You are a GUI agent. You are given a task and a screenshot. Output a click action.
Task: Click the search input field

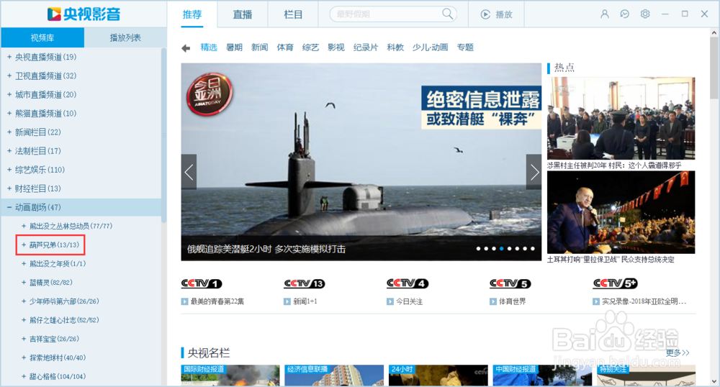388,14
